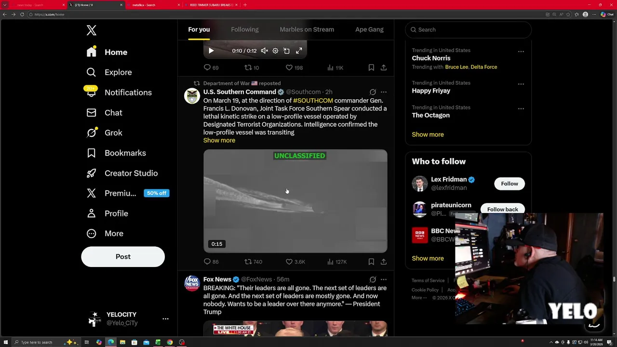This screenshot has width=617, height=347.
Task: Reply to Southcom post with 86 replies
Action: [x=211, y=262]
